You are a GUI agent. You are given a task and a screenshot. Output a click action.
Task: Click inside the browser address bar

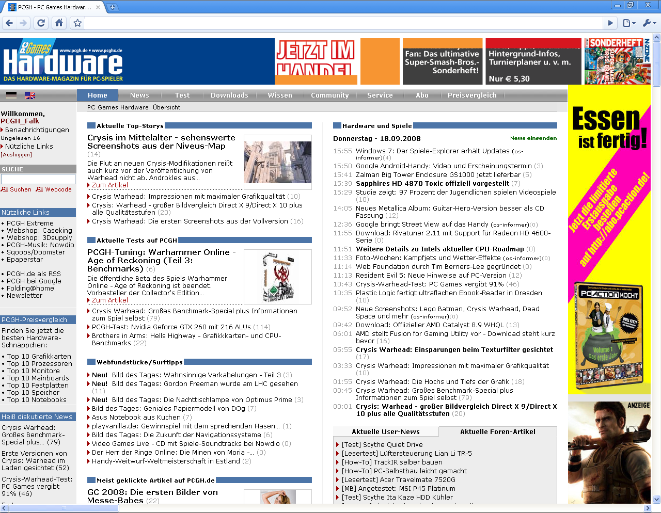coord(343,23)
